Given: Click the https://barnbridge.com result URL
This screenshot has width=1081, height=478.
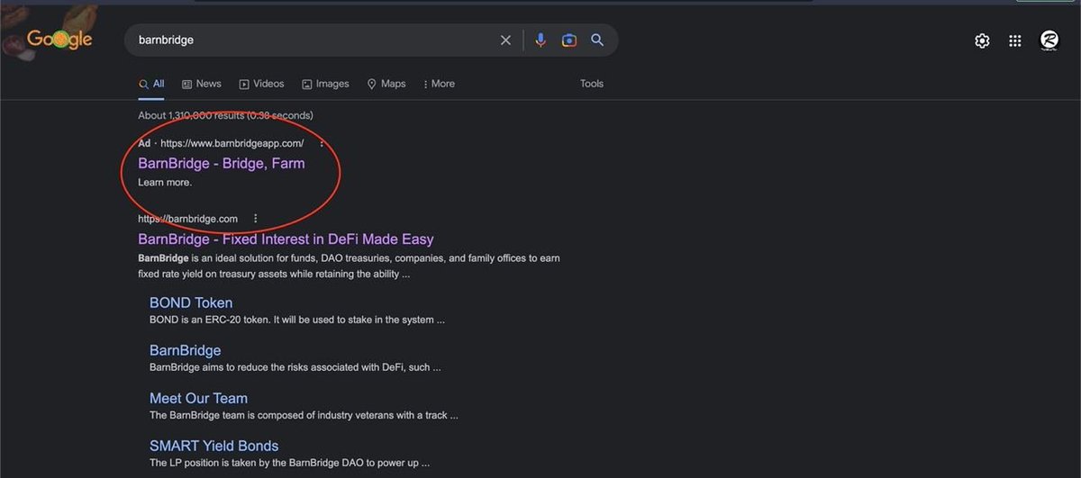Looking at the screenshot, I should click(x=187, y=219).
